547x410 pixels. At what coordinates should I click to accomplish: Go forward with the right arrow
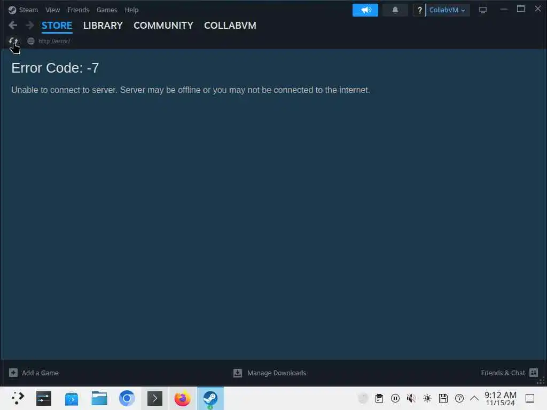click(30, 25)
